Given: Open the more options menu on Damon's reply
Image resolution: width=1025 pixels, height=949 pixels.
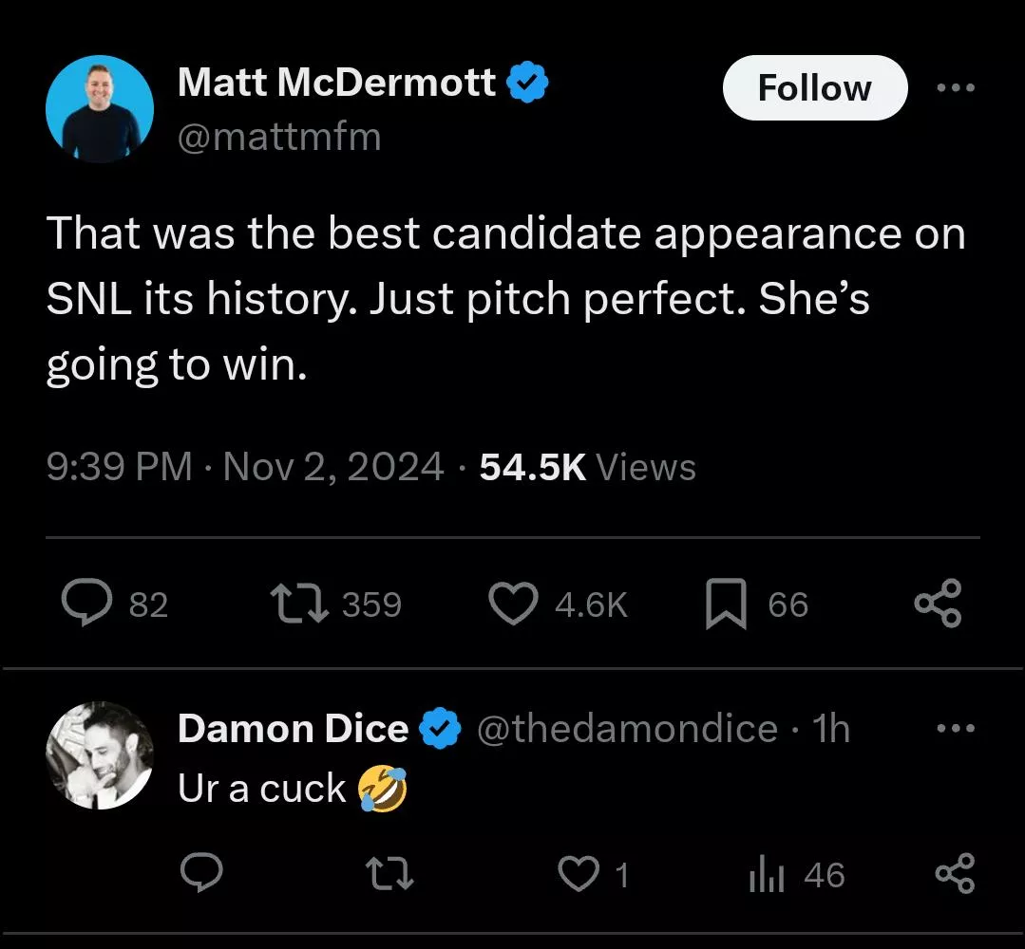Looking at the screenshot, I should [957, 727].
